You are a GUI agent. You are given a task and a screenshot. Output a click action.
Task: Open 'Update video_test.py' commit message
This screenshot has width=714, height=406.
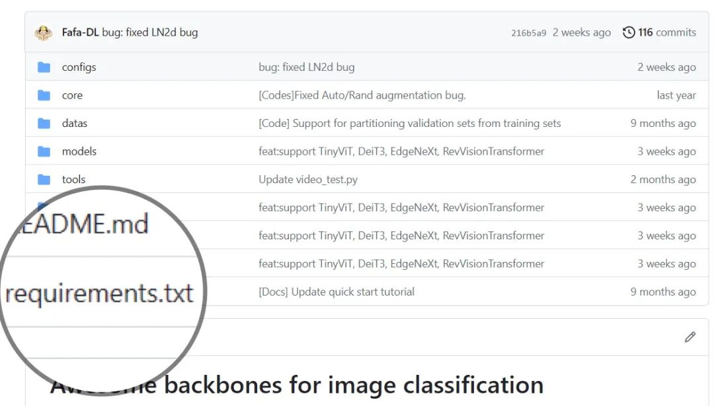click(308, 180)
